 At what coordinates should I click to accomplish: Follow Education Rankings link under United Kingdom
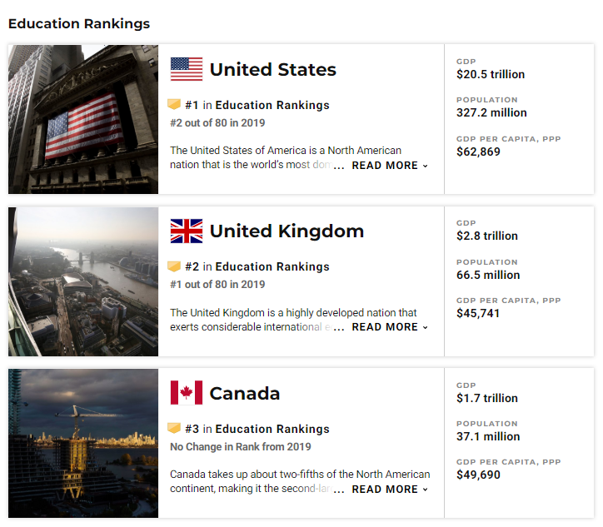[272, 266]
